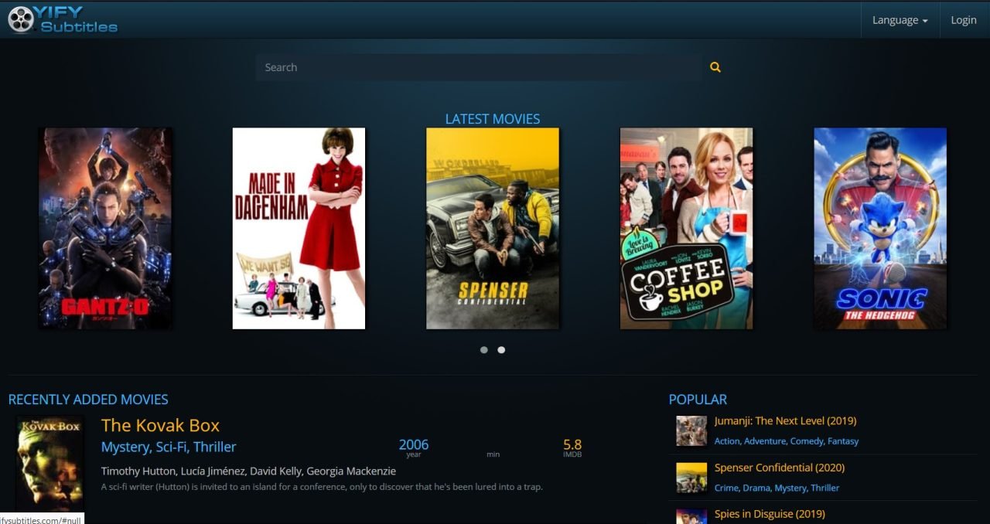Click the Jumanji popular list thumbnail
The width and height of the screenshot is (990, 524).
click(x=691, y=431)
